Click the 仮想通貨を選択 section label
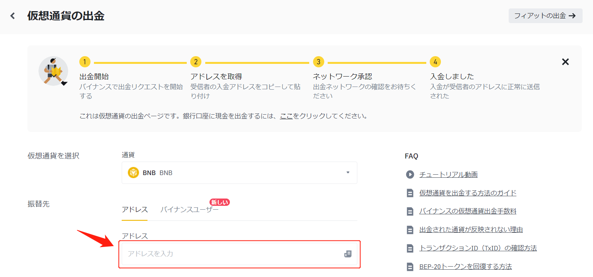 pyautogui.click(x=54, y=156)
